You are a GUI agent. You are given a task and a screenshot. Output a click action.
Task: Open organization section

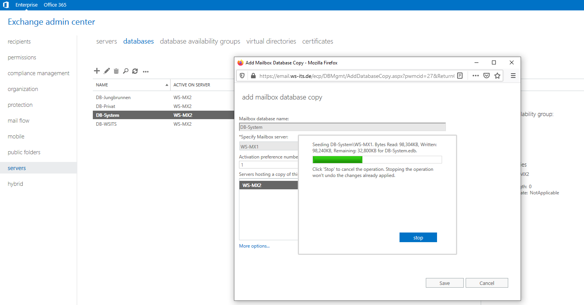pyautogui.click(x=23, y=89)
